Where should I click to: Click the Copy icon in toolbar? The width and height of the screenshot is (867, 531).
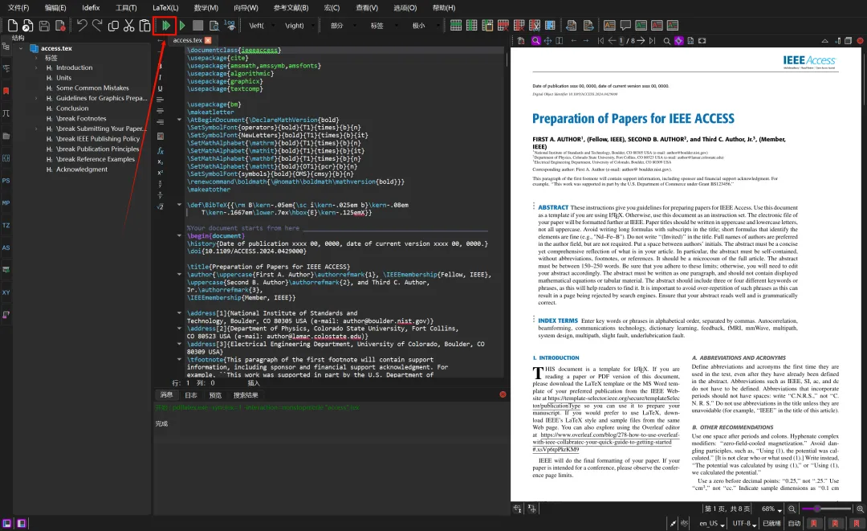pos(113,26)
